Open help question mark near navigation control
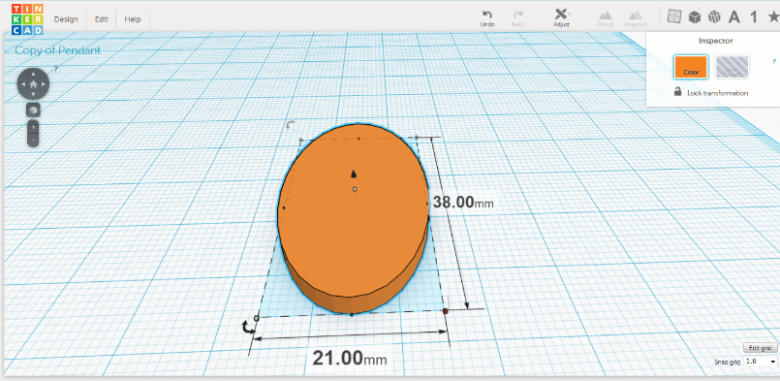 [x=55, y=70]
